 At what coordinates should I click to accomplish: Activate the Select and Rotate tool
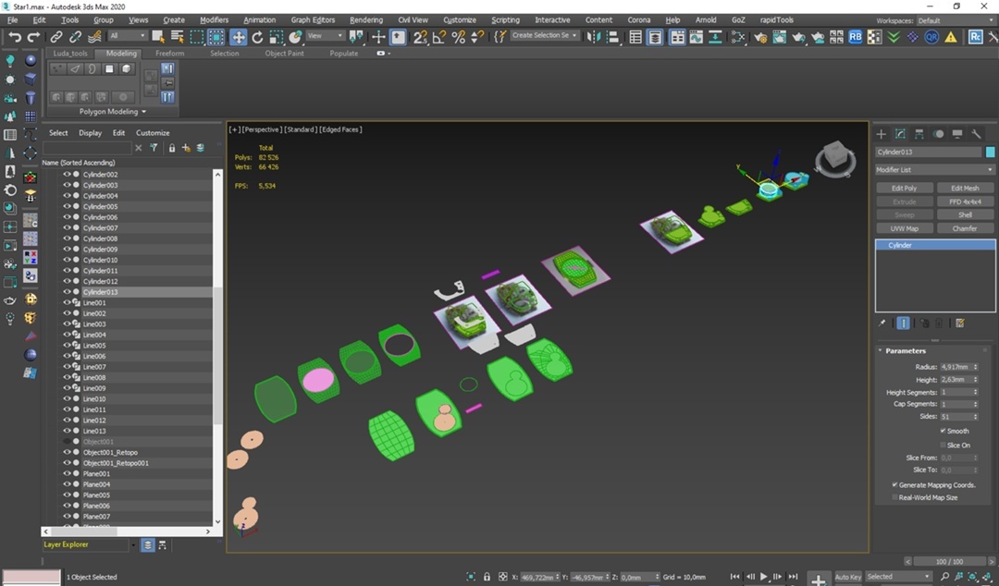[x=257, y=37]
